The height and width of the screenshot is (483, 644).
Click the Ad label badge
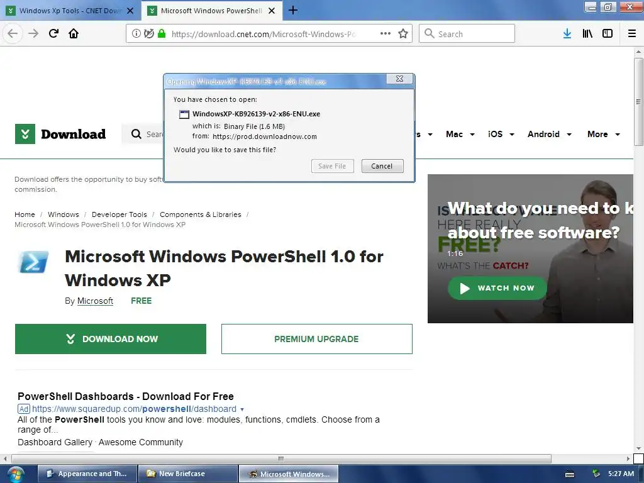click(x=24, y=409)
